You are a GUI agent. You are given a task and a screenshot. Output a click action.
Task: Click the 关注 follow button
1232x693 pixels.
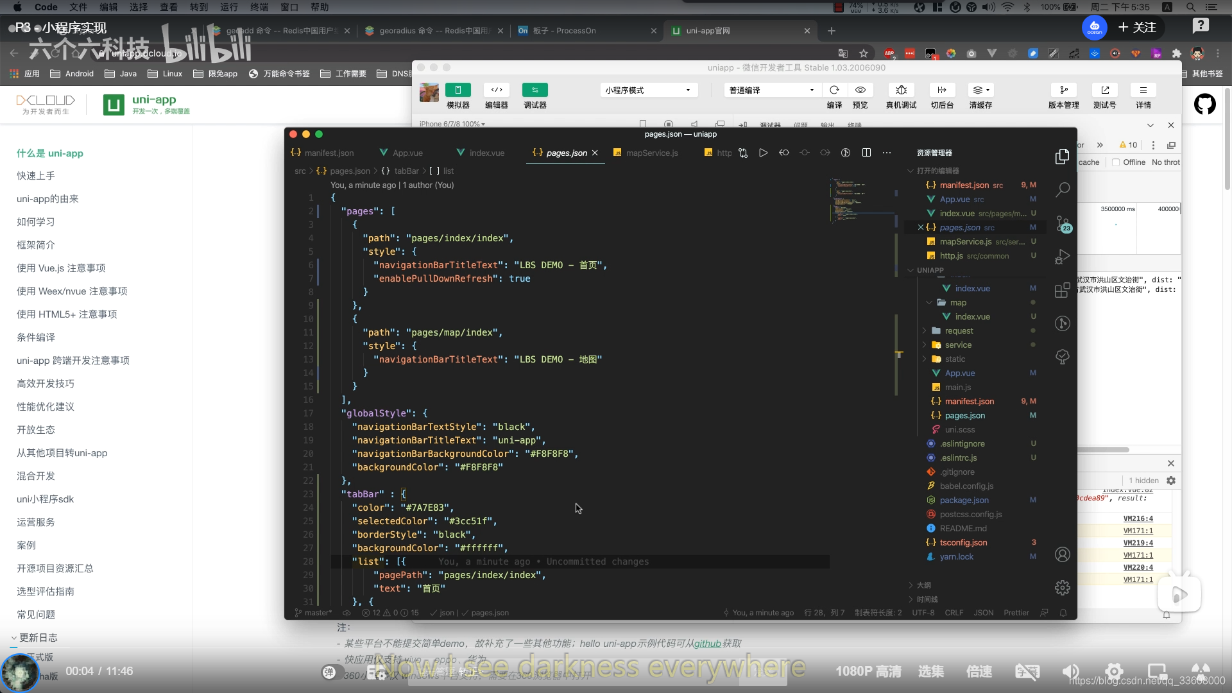[x=1138, y=27]
